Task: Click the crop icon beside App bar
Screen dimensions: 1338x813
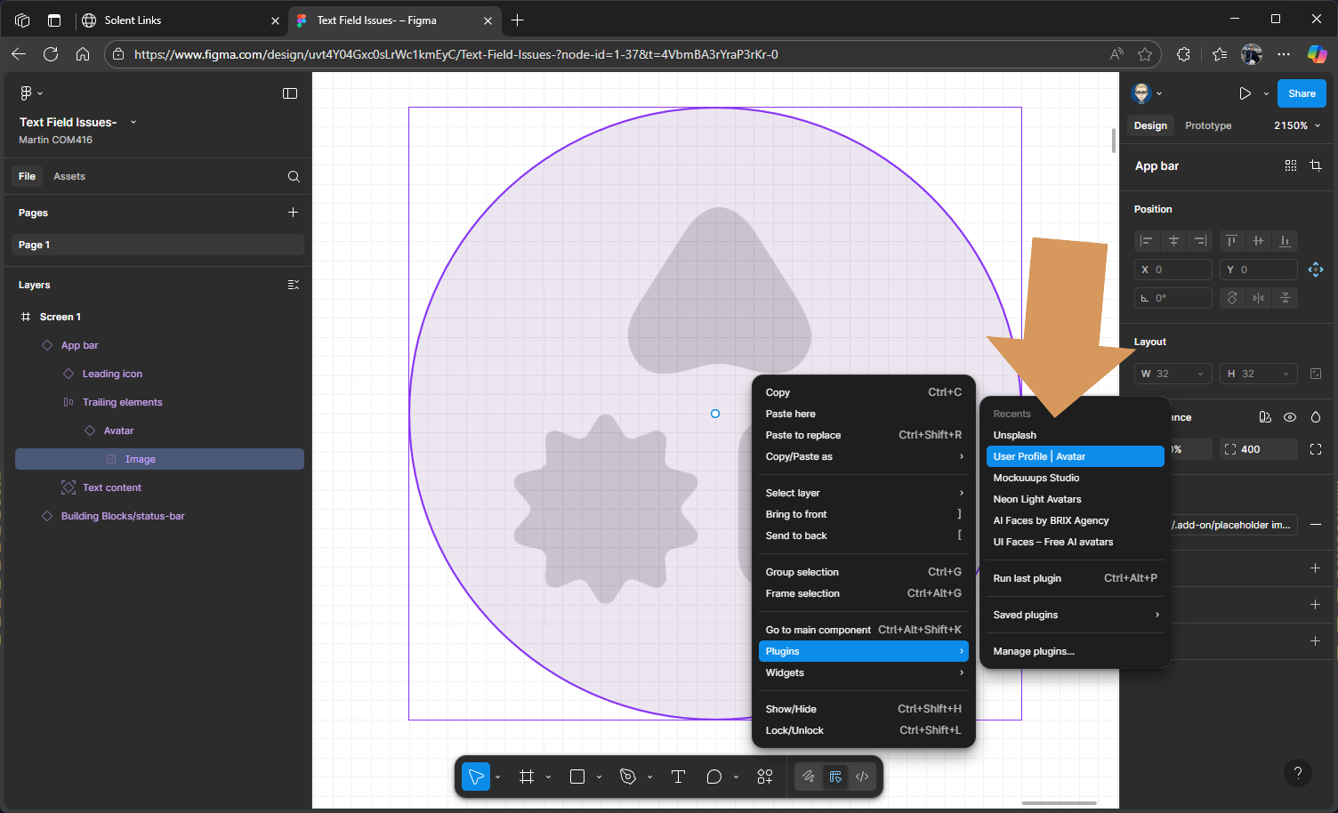Action: tap(1316, 165)
